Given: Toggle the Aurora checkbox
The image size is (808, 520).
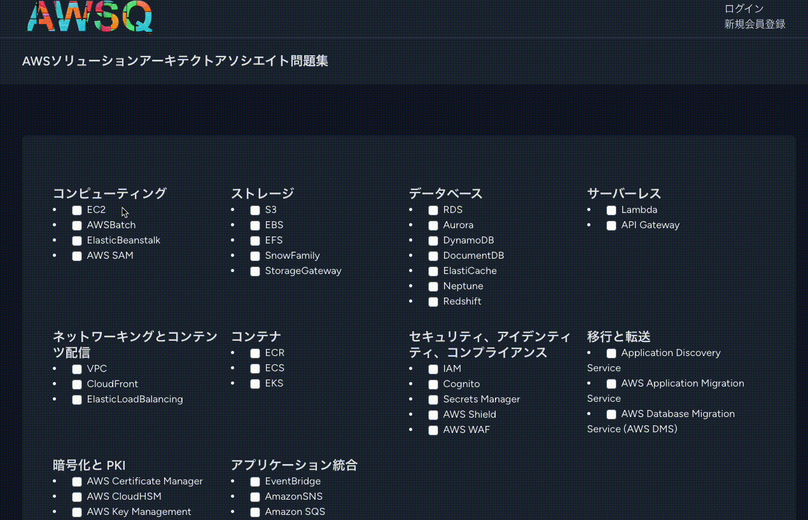Looking at the screenshot, I should point(433,226).
